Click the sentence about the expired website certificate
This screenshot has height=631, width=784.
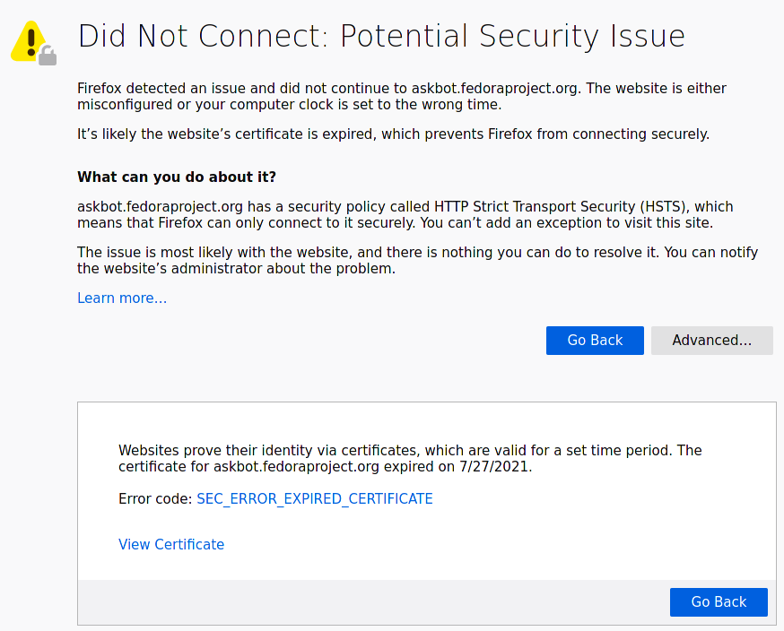[x=393, y=134]
